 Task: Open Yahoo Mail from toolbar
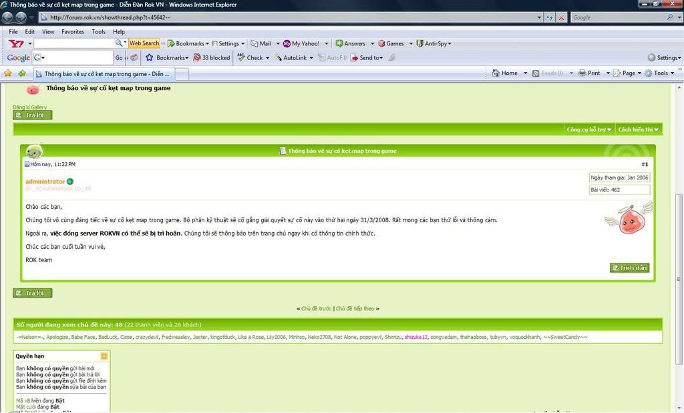[261, 43]
